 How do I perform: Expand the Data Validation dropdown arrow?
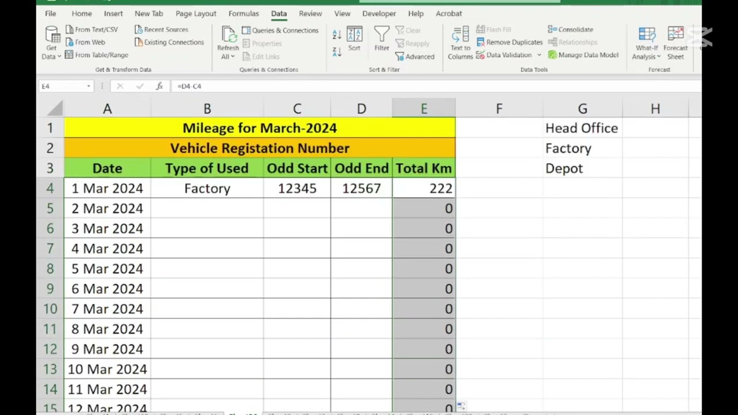539,55
